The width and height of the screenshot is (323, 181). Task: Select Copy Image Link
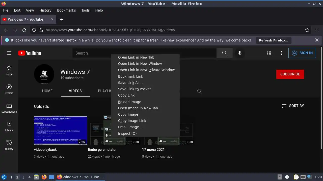[145, 121]
